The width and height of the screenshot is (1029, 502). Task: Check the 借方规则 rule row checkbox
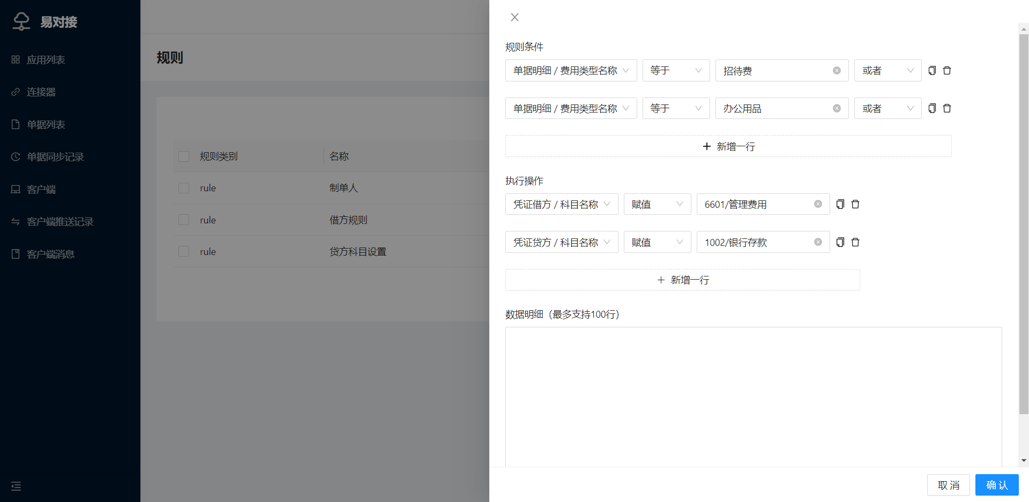click(x=184, y=220)
